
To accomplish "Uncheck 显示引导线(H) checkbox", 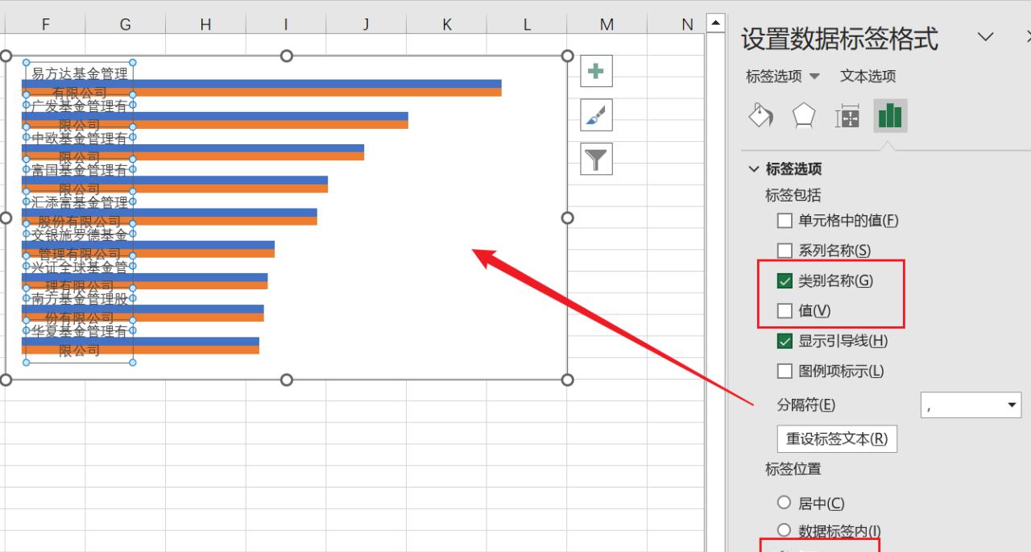I will click(x=785, y=341).
